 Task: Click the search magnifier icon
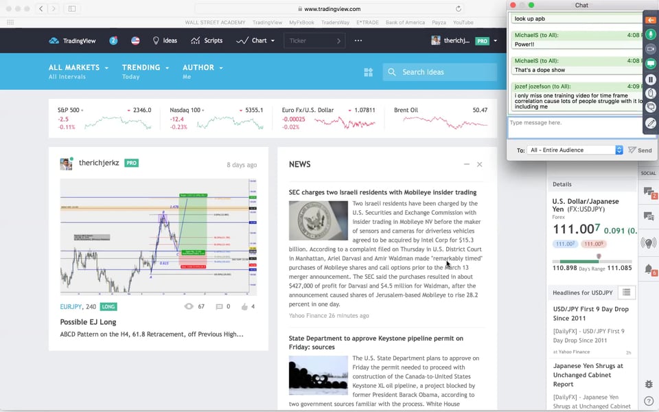tap(392, 72)
